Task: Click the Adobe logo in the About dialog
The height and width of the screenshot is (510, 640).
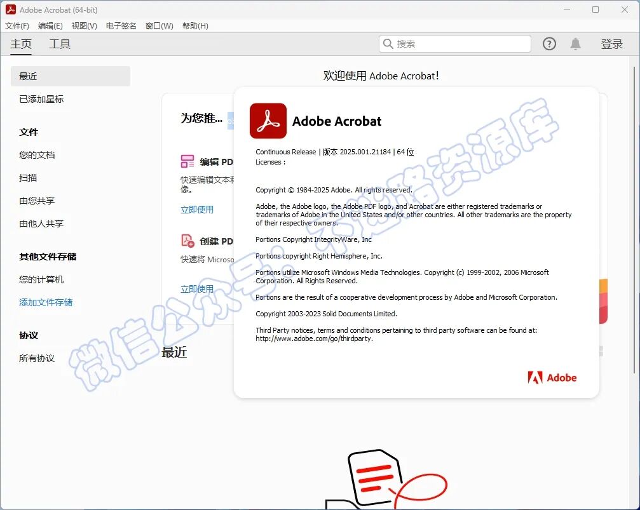Action: coord(552,378)
